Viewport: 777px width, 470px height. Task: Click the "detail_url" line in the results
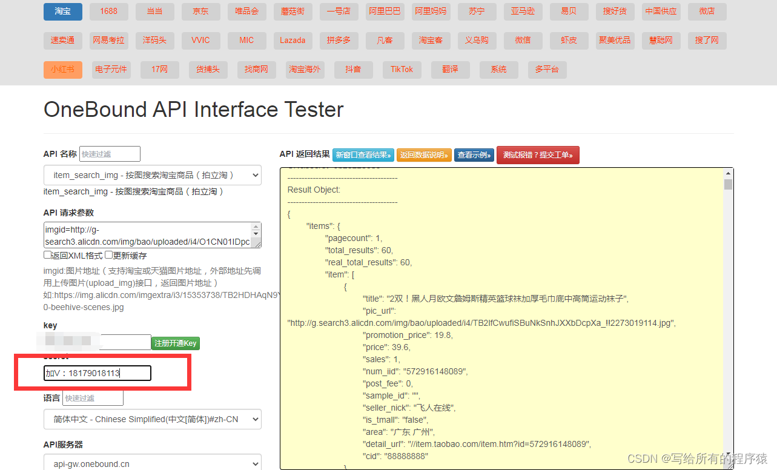477,444
